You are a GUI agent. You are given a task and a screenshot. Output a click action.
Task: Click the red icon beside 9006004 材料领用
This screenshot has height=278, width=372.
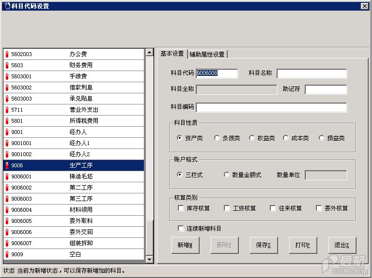[7, 210]
